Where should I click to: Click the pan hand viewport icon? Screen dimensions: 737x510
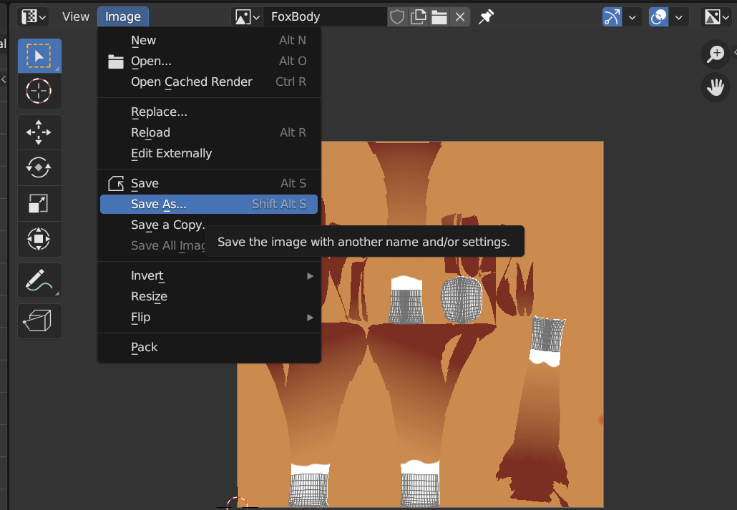click(716, 87)
